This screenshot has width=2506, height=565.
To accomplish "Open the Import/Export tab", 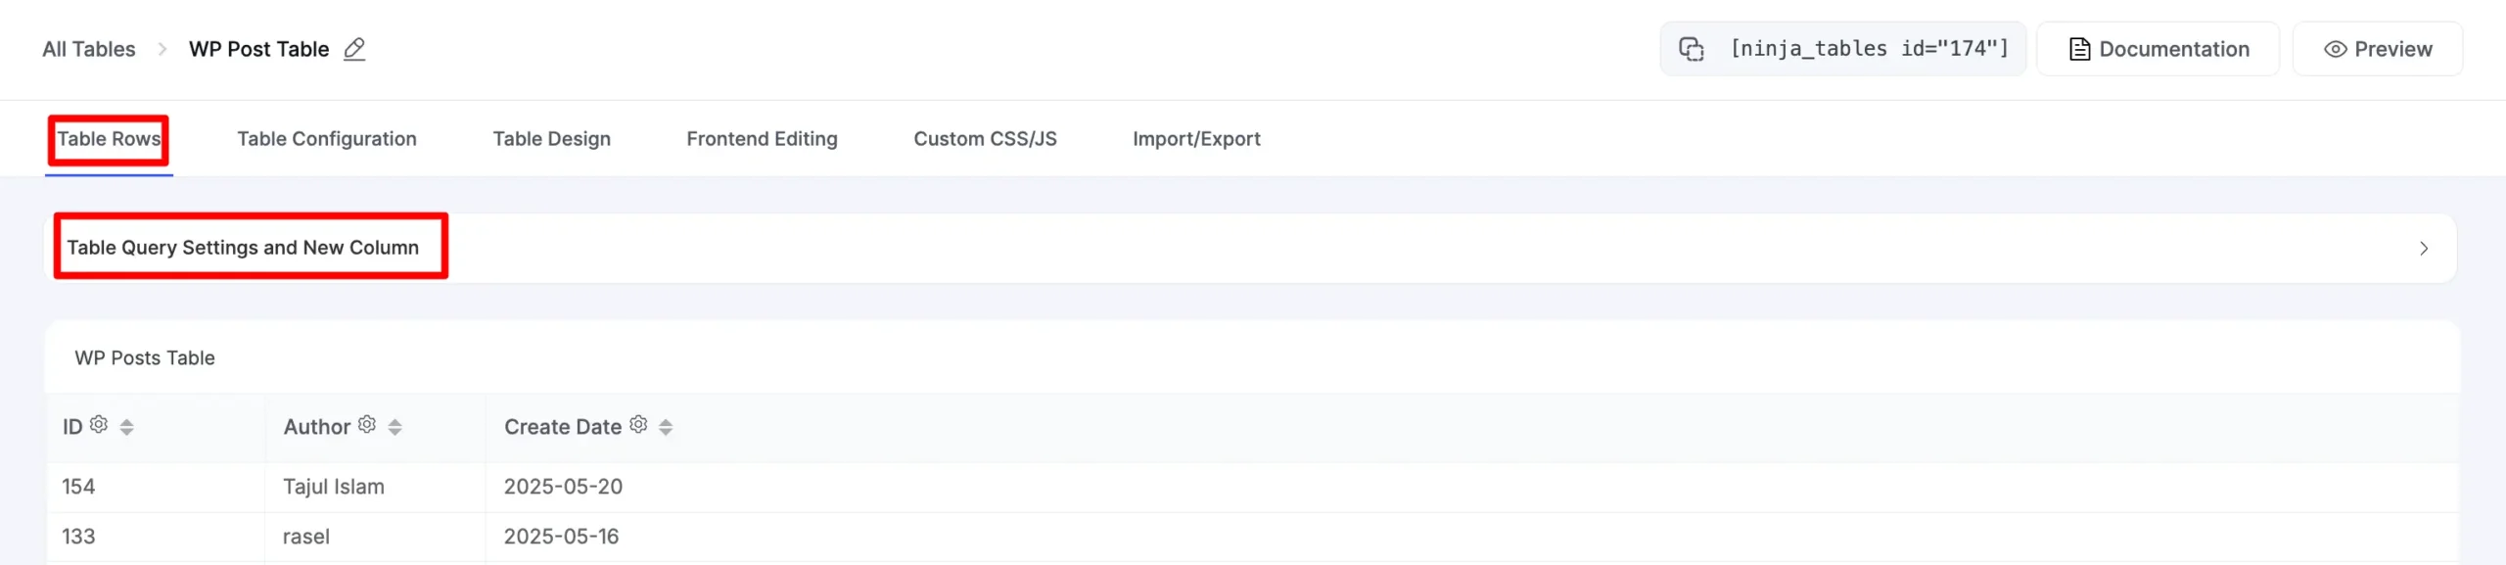I will coord(1196,139).
